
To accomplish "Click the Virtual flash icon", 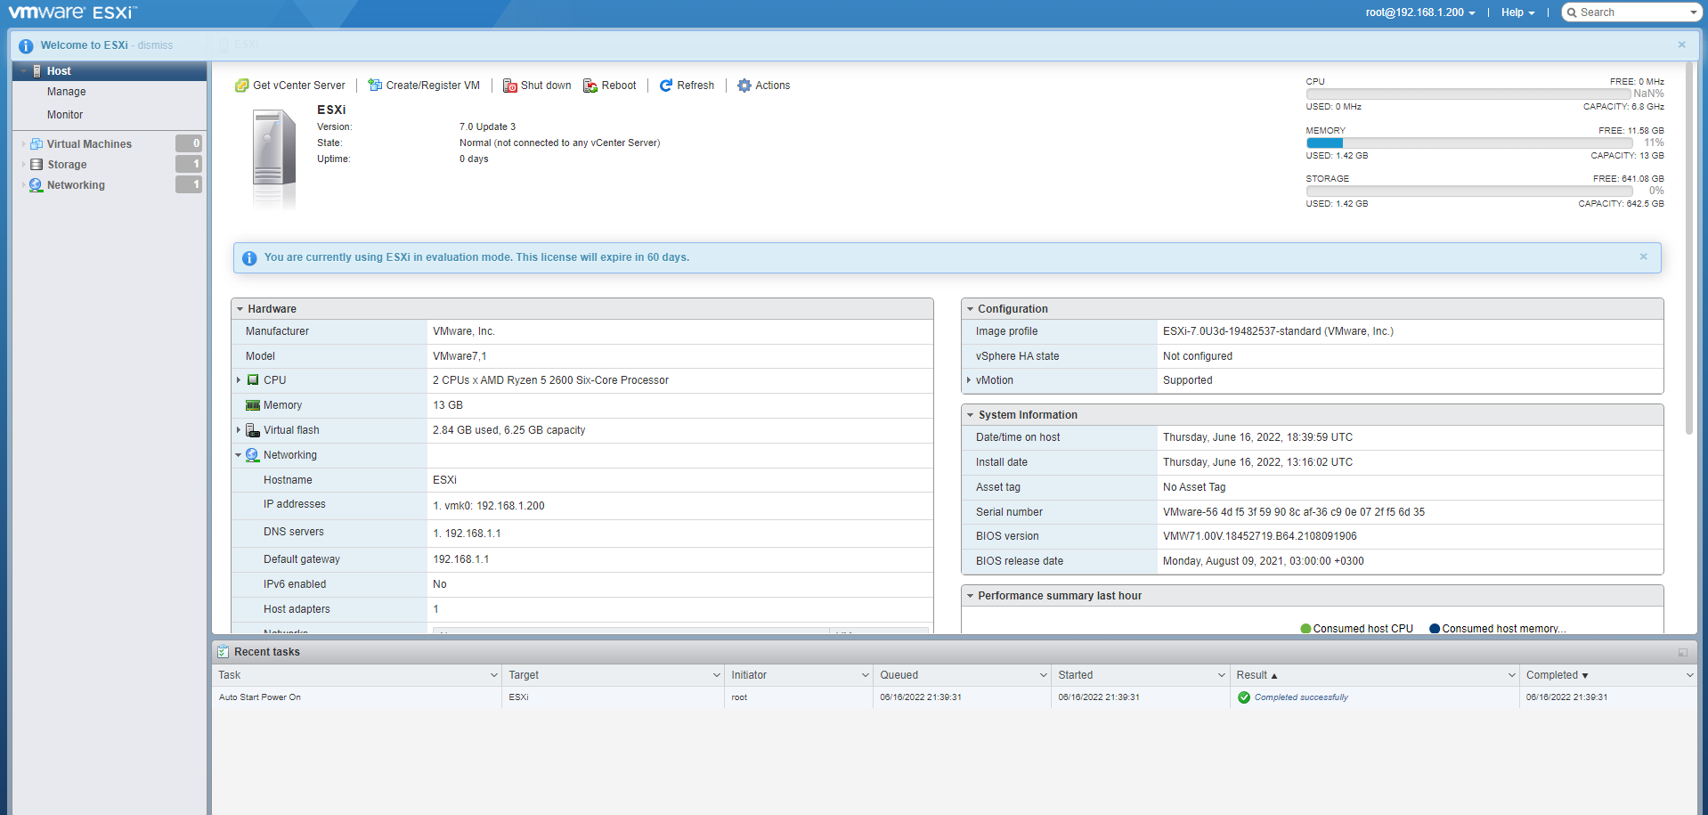I will click(x=253, y=430).
